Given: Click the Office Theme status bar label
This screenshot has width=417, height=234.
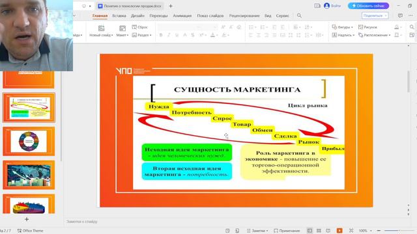Looking at the screenshot, I should pos(31,231).
